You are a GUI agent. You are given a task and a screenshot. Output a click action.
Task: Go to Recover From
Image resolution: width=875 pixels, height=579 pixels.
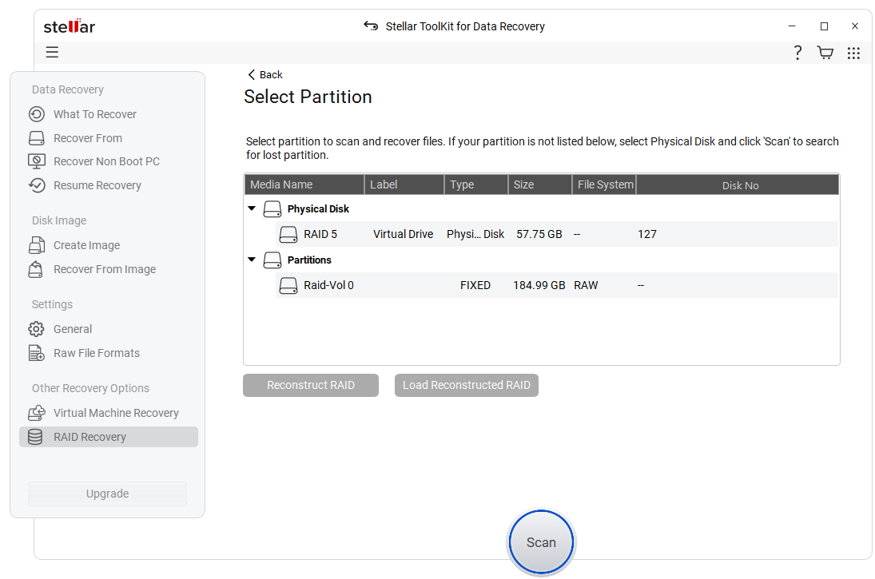coord(88,138)
